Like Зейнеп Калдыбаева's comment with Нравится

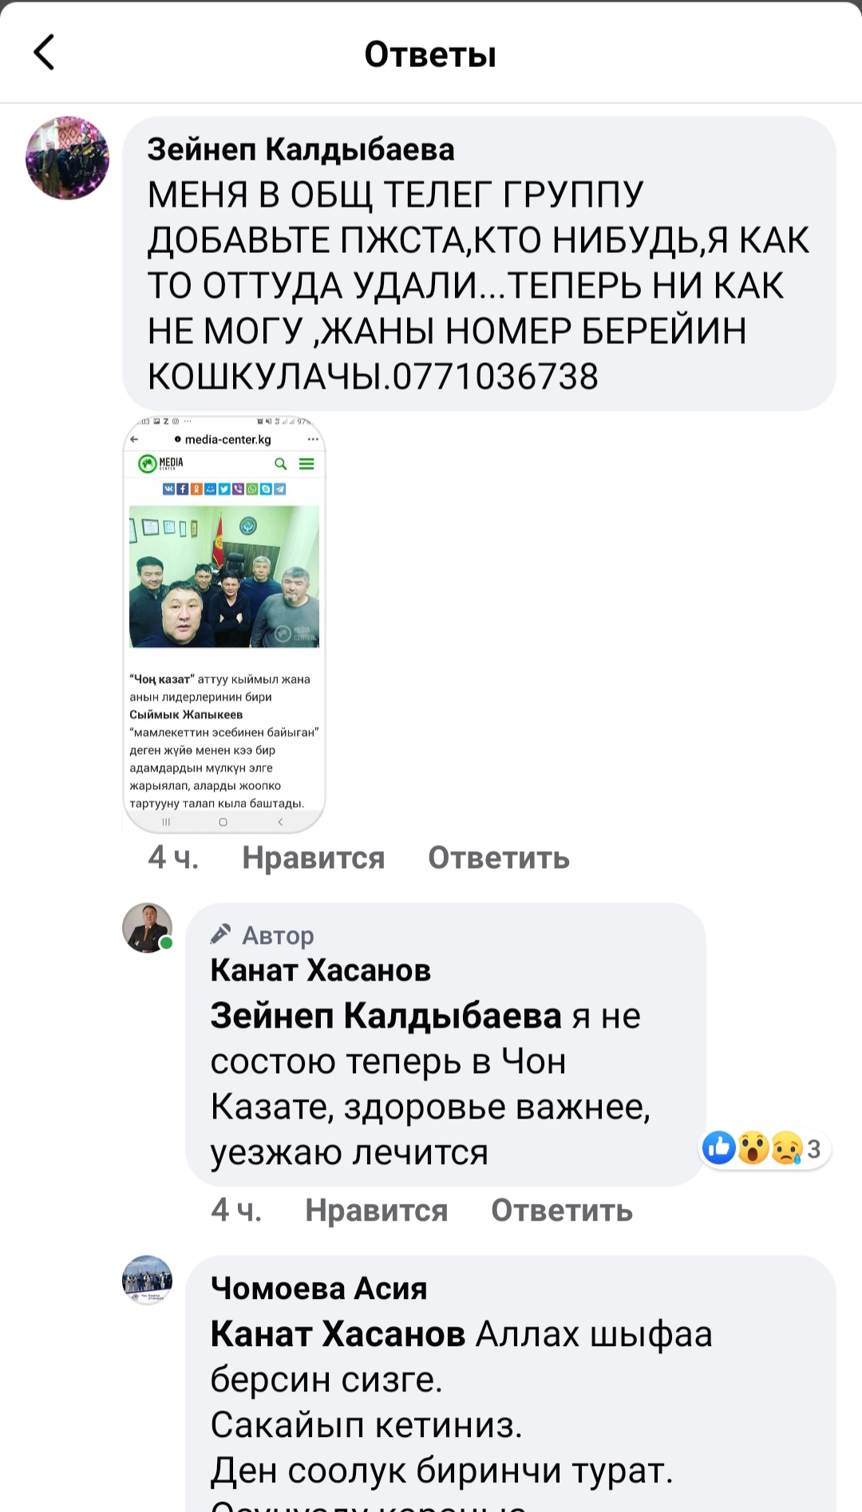click(314, 858)
